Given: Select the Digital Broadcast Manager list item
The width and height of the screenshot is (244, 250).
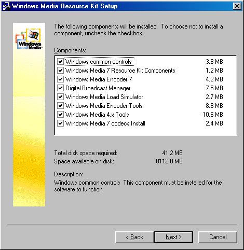Looking at the screenshot, I should pos(98,88).
